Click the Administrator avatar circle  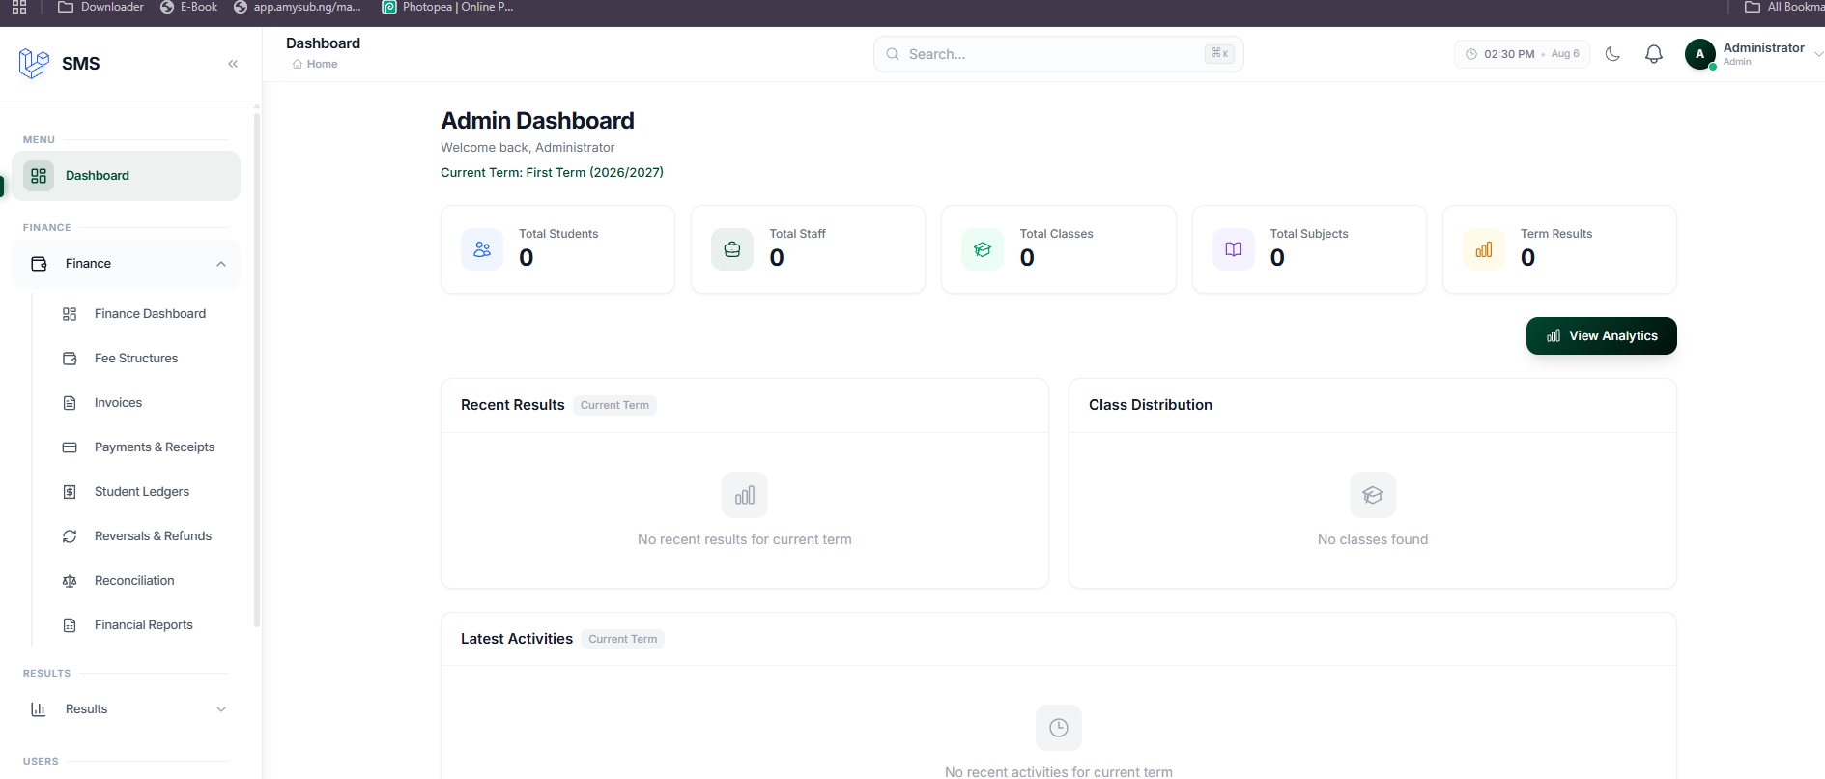(x=1700, y=54)
